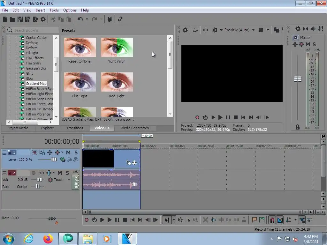
Task: Click the Undo arrow icon
Action: (x=80, y=19)
